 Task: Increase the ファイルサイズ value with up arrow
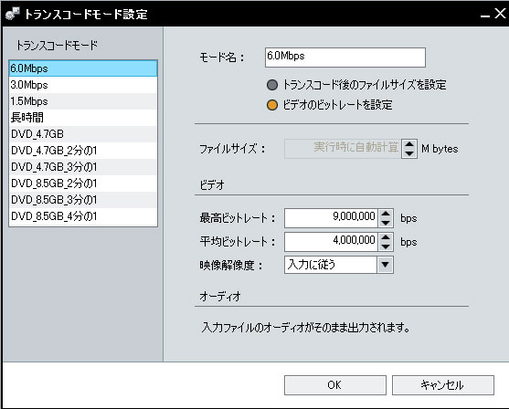point(409,144)
